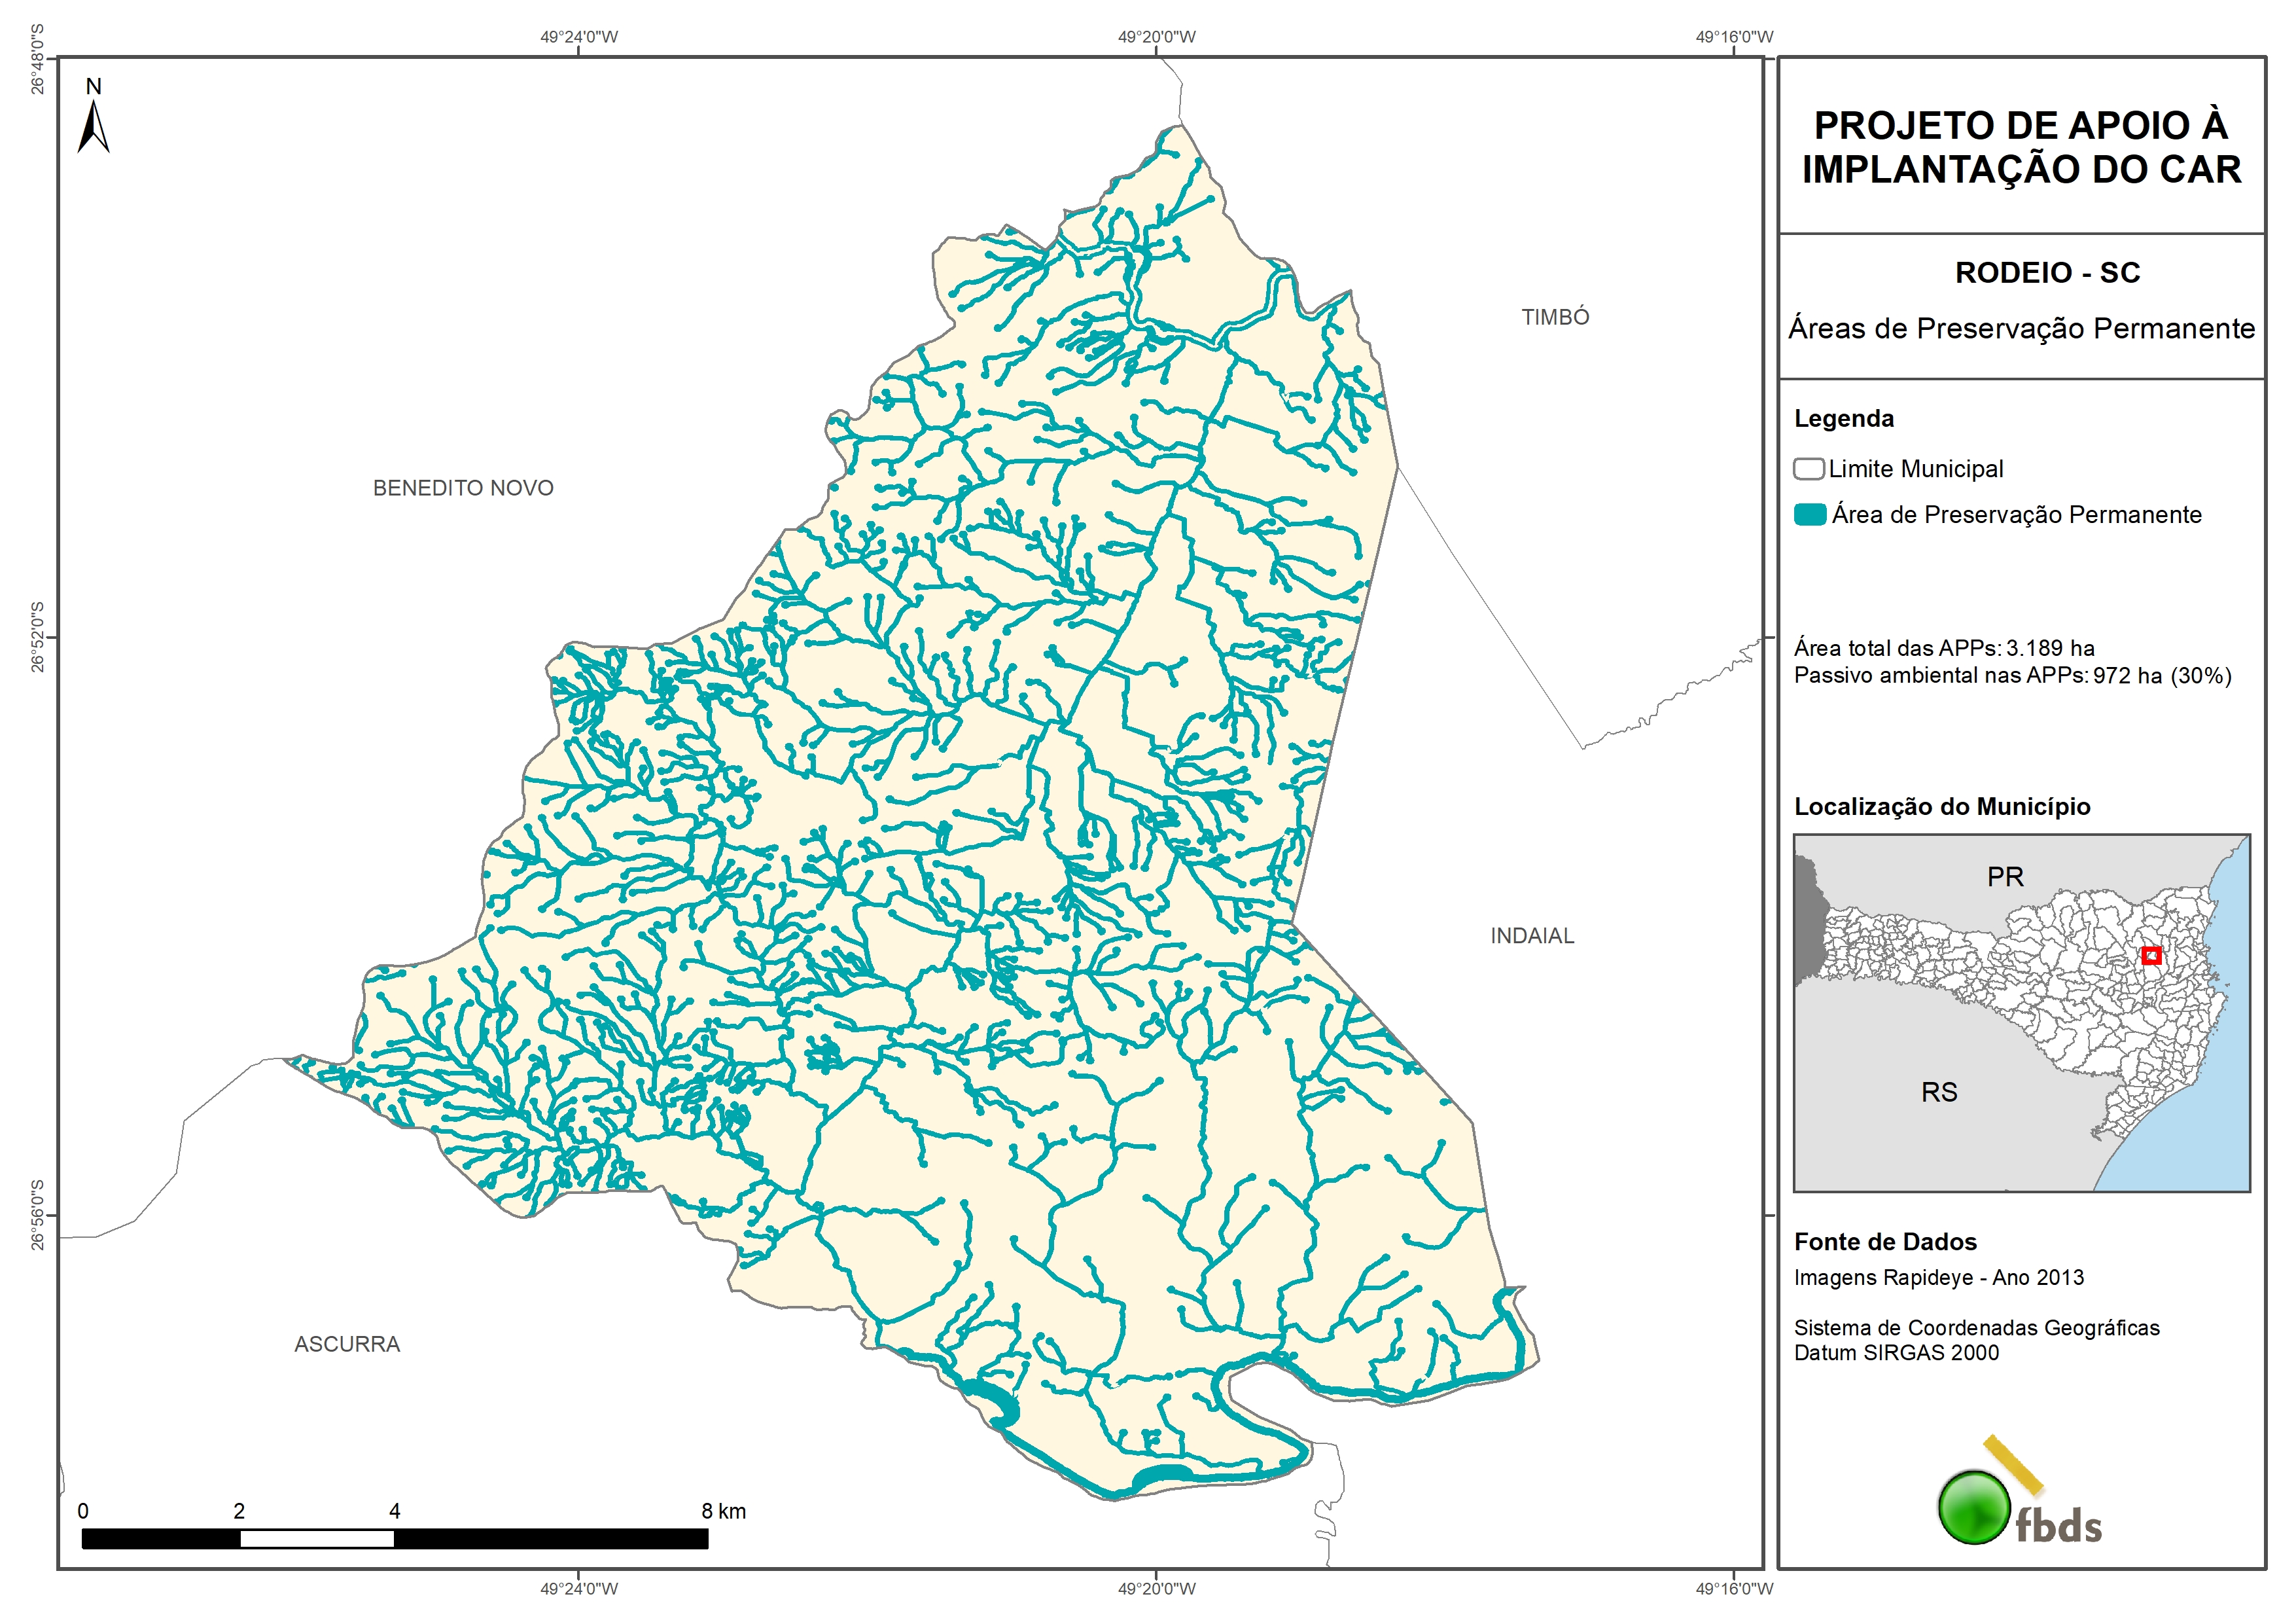Select the title 'PROJETO DE APOIO À IMPLANTAÇÃO DO CAR'
The image size is (2296, 1624).
(2021, 147)
